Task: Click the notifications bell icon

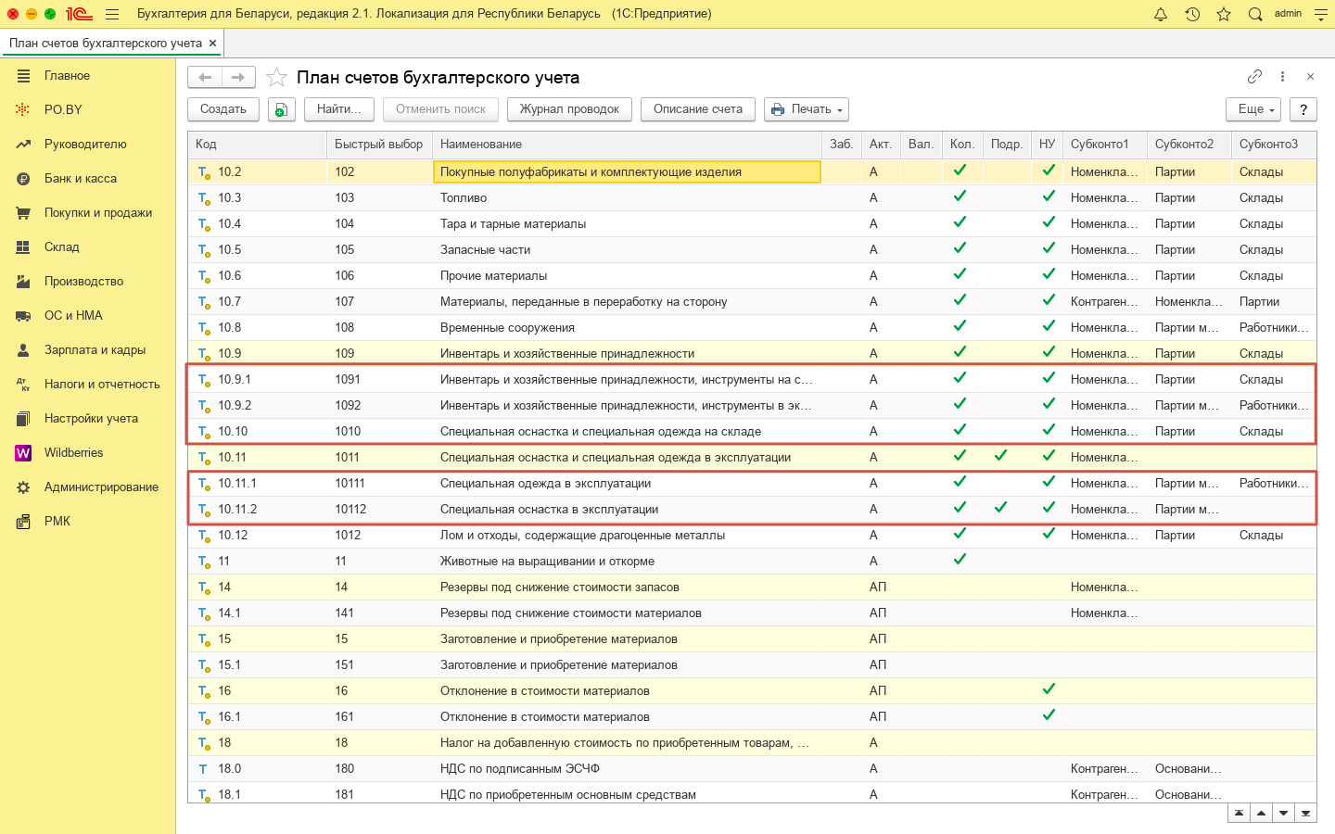Action: point(1161,14)
